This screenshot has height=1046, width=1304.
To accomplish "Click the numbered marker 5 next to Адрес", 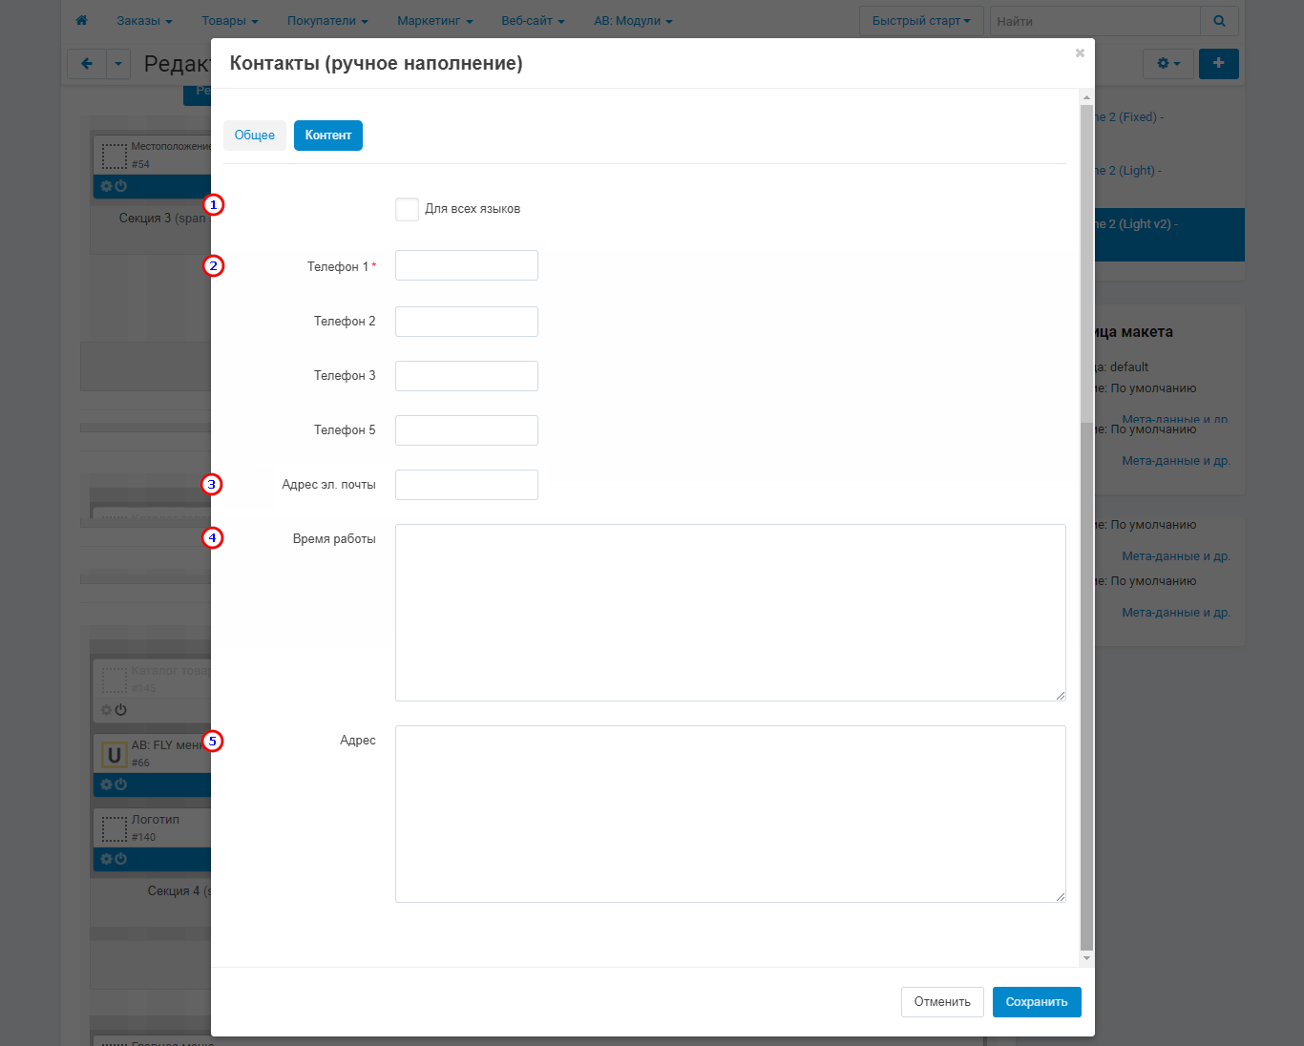I will (x=212, y=742).
